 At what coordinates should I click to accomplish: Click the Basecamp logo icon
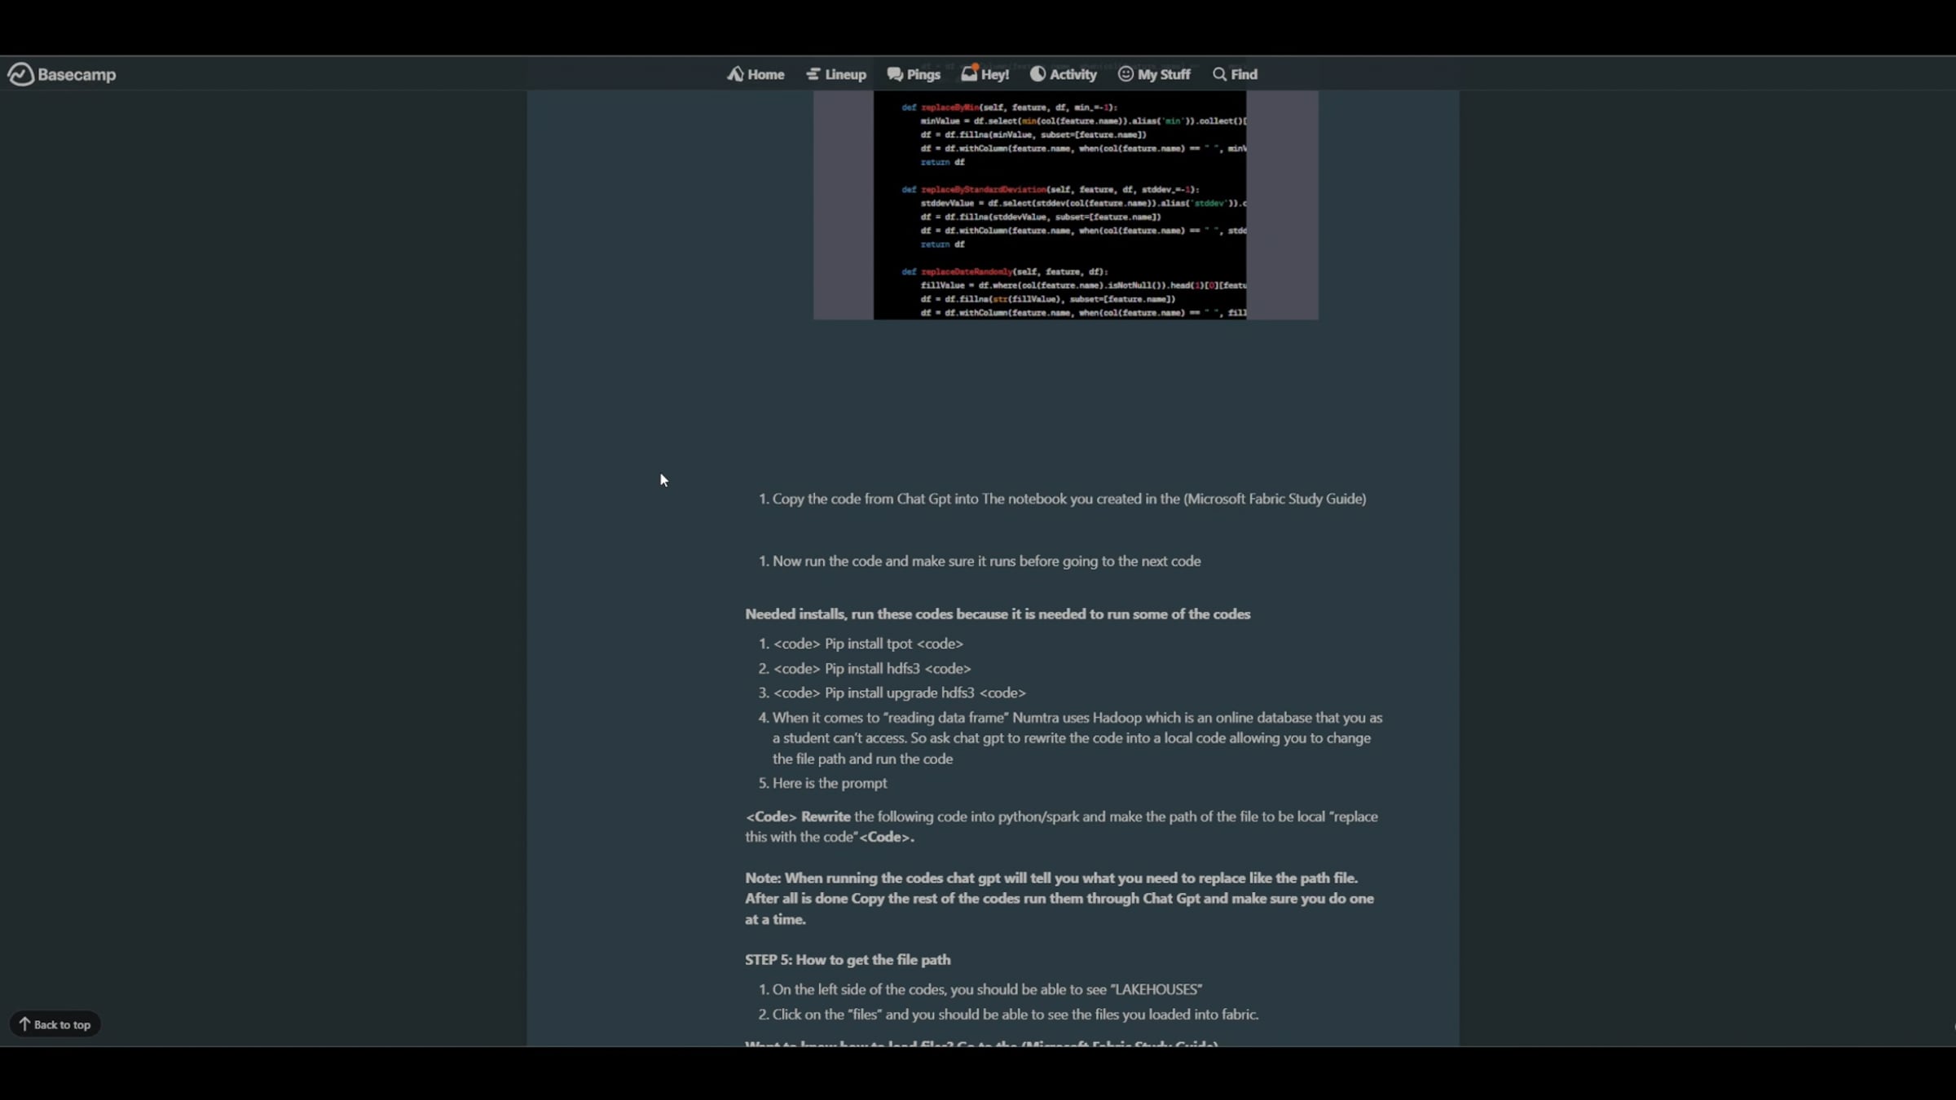(x=21, y=74)
